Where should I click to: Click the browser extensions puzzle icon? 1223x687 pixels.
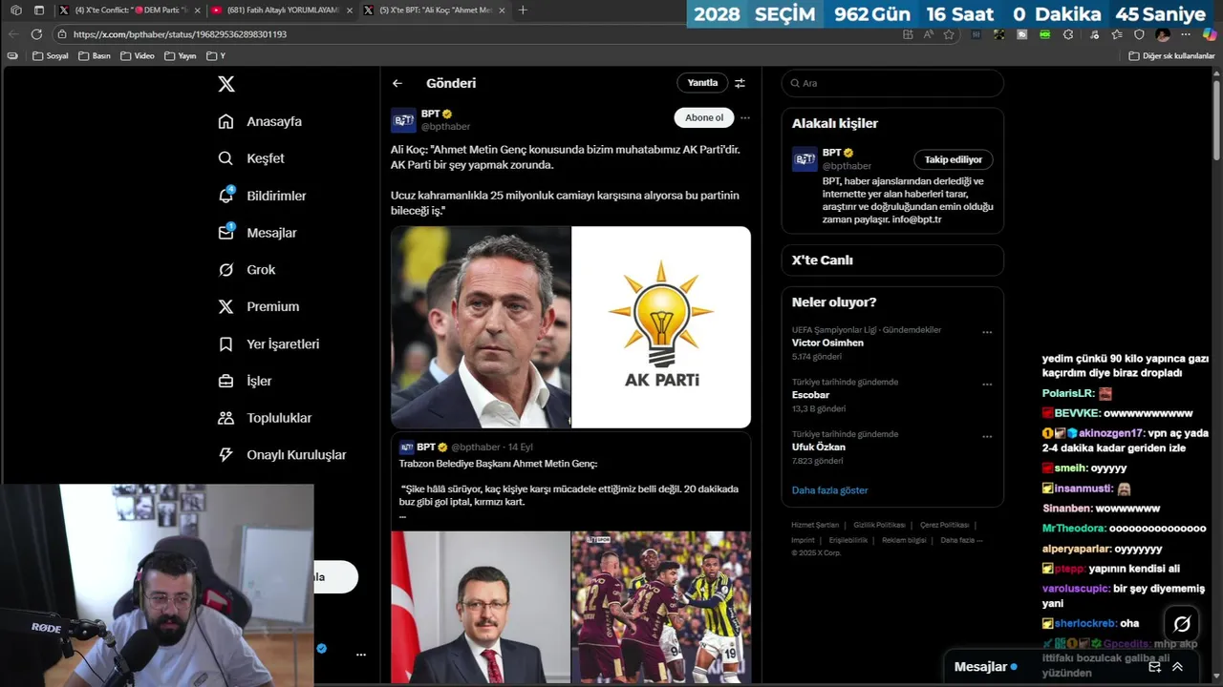coord(1068,34)
